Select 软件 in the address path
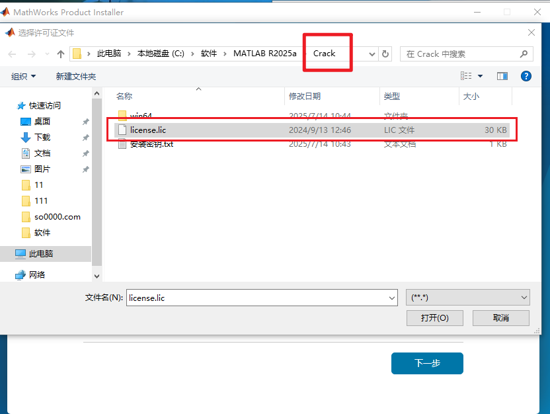Image resolution: width=550 pixels, height=414 pixels. (x=209, y=54)
